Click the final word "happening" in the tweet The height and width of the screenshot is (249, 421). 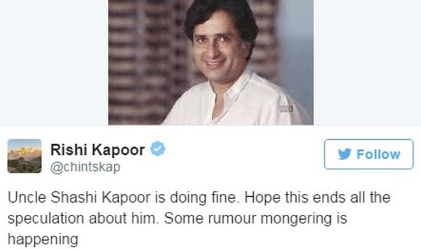(x=43, y=239)
